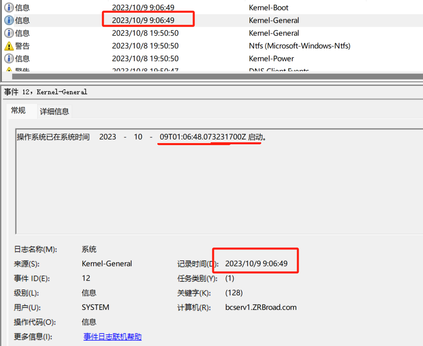Click info icon of Kernel-Power row
Viewport: 423px width, 346px height.
pos(9,58)
